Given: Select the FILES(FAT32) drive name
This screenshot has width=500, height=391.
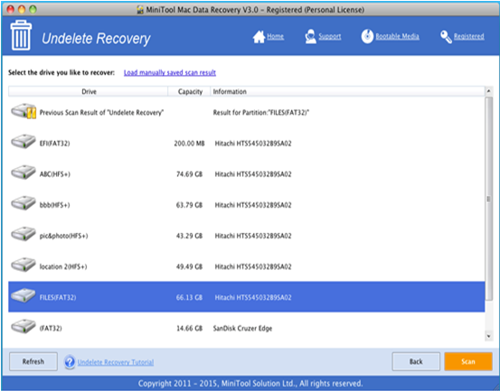Looking at the screenshot, I should click(58, 297).
